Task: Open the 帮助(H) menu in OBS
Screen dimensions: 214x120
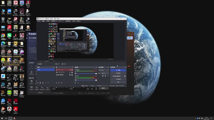Action: click(79, 21)
